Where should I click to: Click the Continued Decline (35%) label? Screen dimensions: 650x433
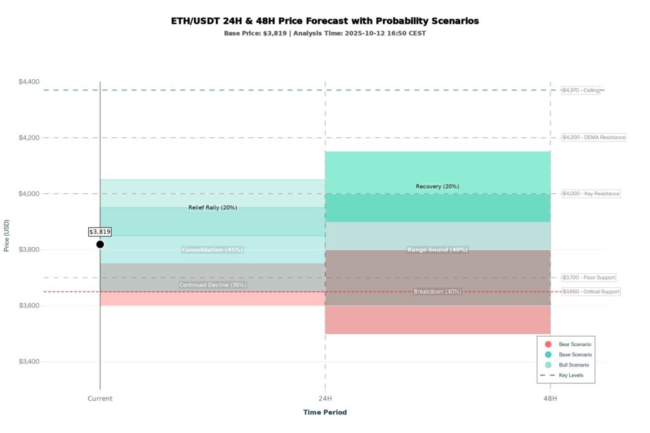click(x=213, y=285)
